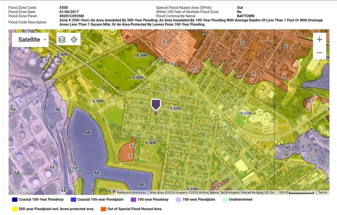Click the Michigan St label on map

click(182, 136)
